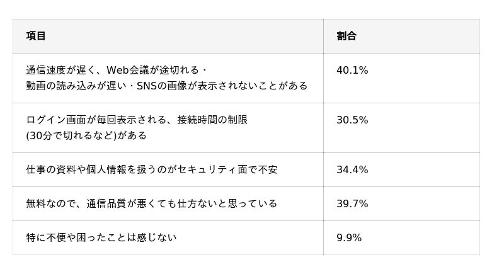This screenshot has height=274, width=504.
Task: Click the 項目 column header
Action: [x=36, y=36]
